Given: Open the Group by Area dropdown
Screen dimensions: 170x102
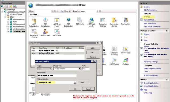Looking at the screenshot, I should pos(97,11).
